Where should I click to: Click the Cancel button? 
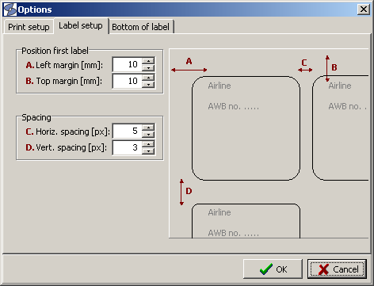(x=337, y=269)
